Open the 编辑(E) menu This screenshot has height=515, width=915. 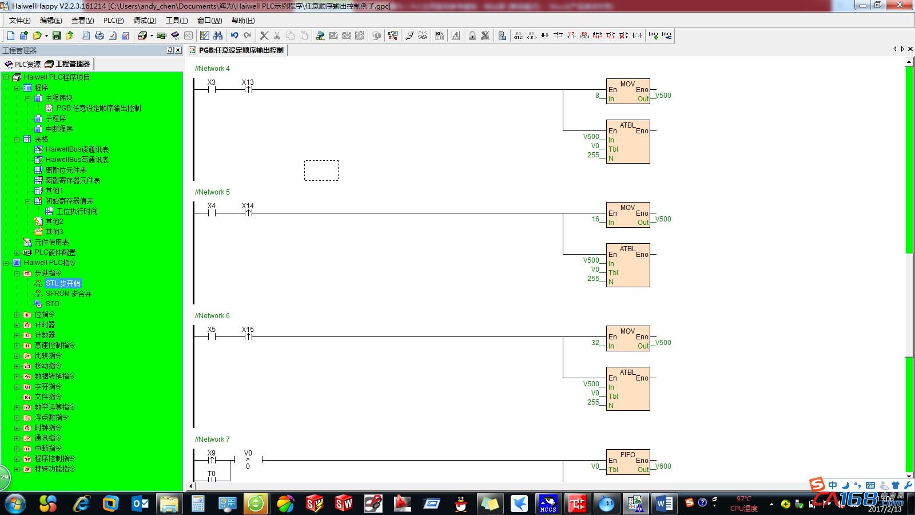[51, 21]
